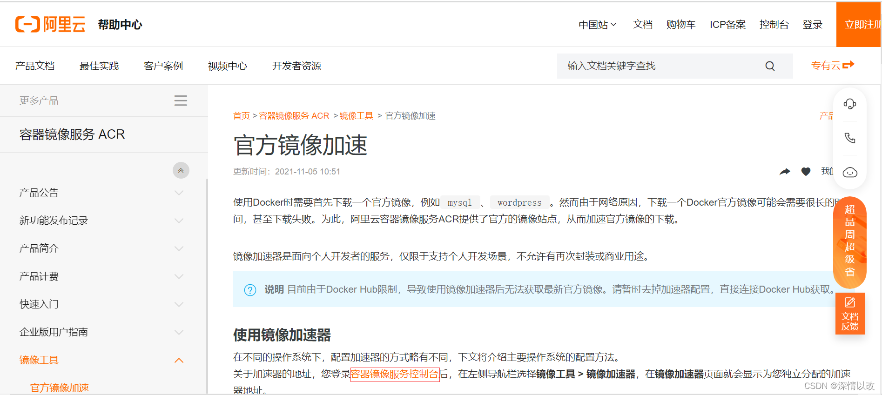Click the phone contact icon
This screenshot has height=395, width=882.
point(850,138)
